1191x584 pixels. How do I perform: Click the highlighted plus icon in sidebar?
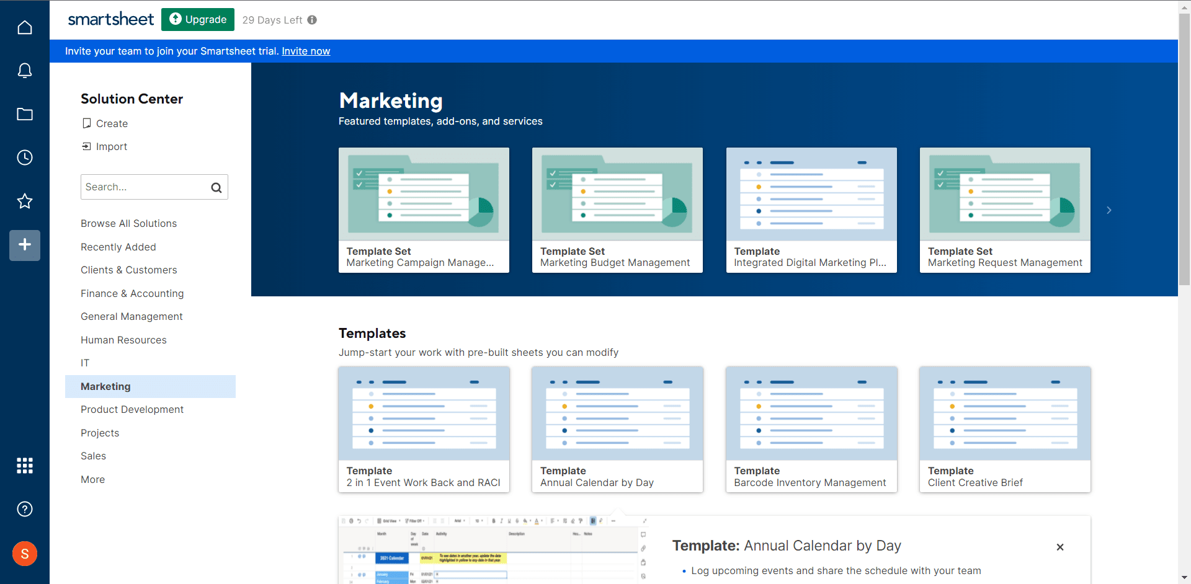point(25,246)
